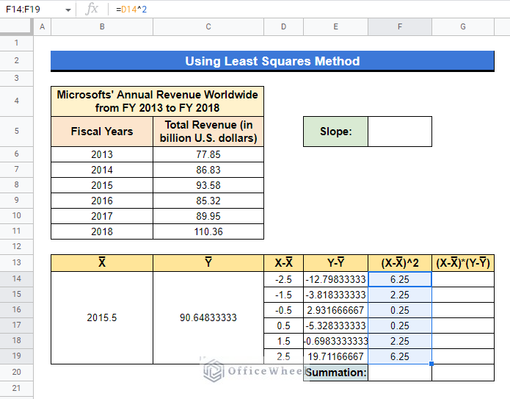Click the 'Slope:' label cell
The height and width of the screenshot is (399, 510).
point(335,132)
